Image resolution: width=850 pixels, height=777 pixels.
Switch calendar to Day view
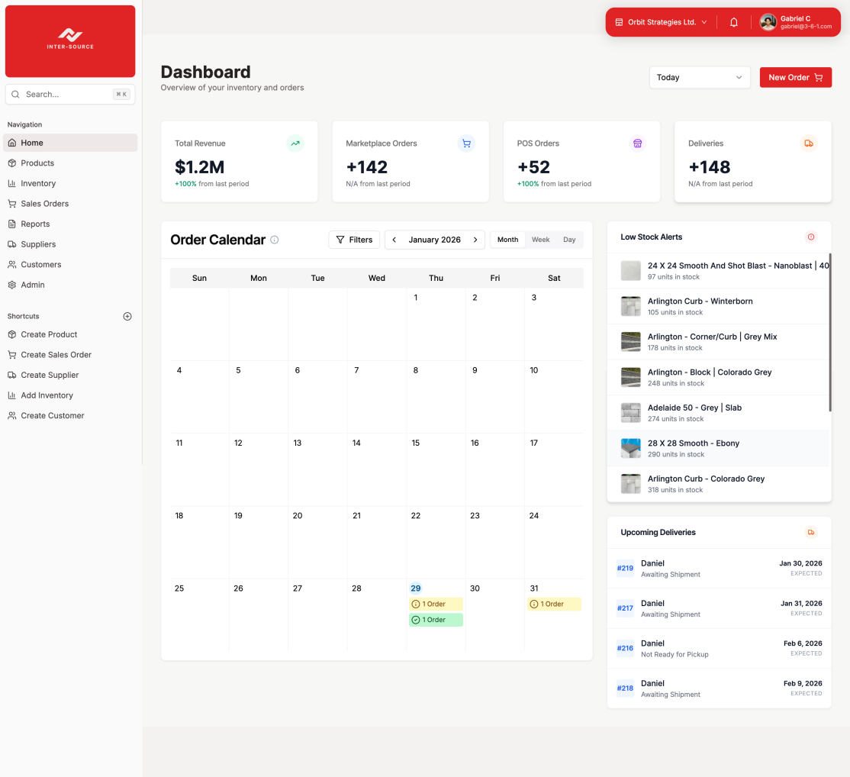click(569, 240)
